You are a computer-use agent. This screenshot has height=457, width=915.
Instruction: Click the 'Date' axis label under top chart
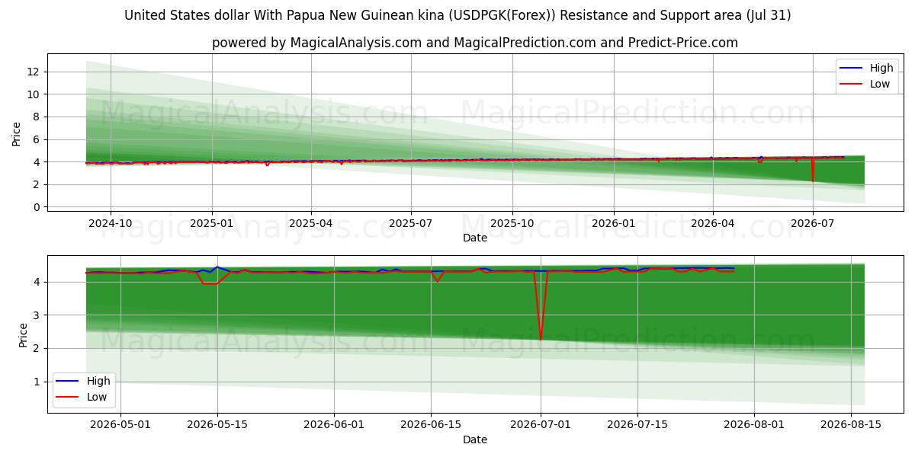tap(475, 238)
